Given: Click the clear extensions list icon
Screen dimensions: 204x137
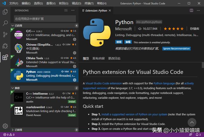Looking at the screenshot, I should [66, 11].
